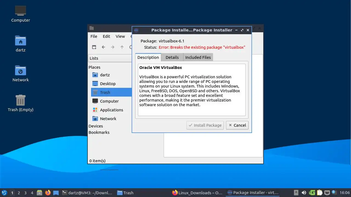
Task: Click the Cancel button in Package Installer
Action: pyautogui.click(x=237, y=125)
